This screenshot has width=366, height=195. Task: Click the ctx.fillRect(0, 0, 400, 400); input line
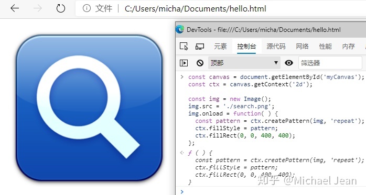click(x=245, y=135)
